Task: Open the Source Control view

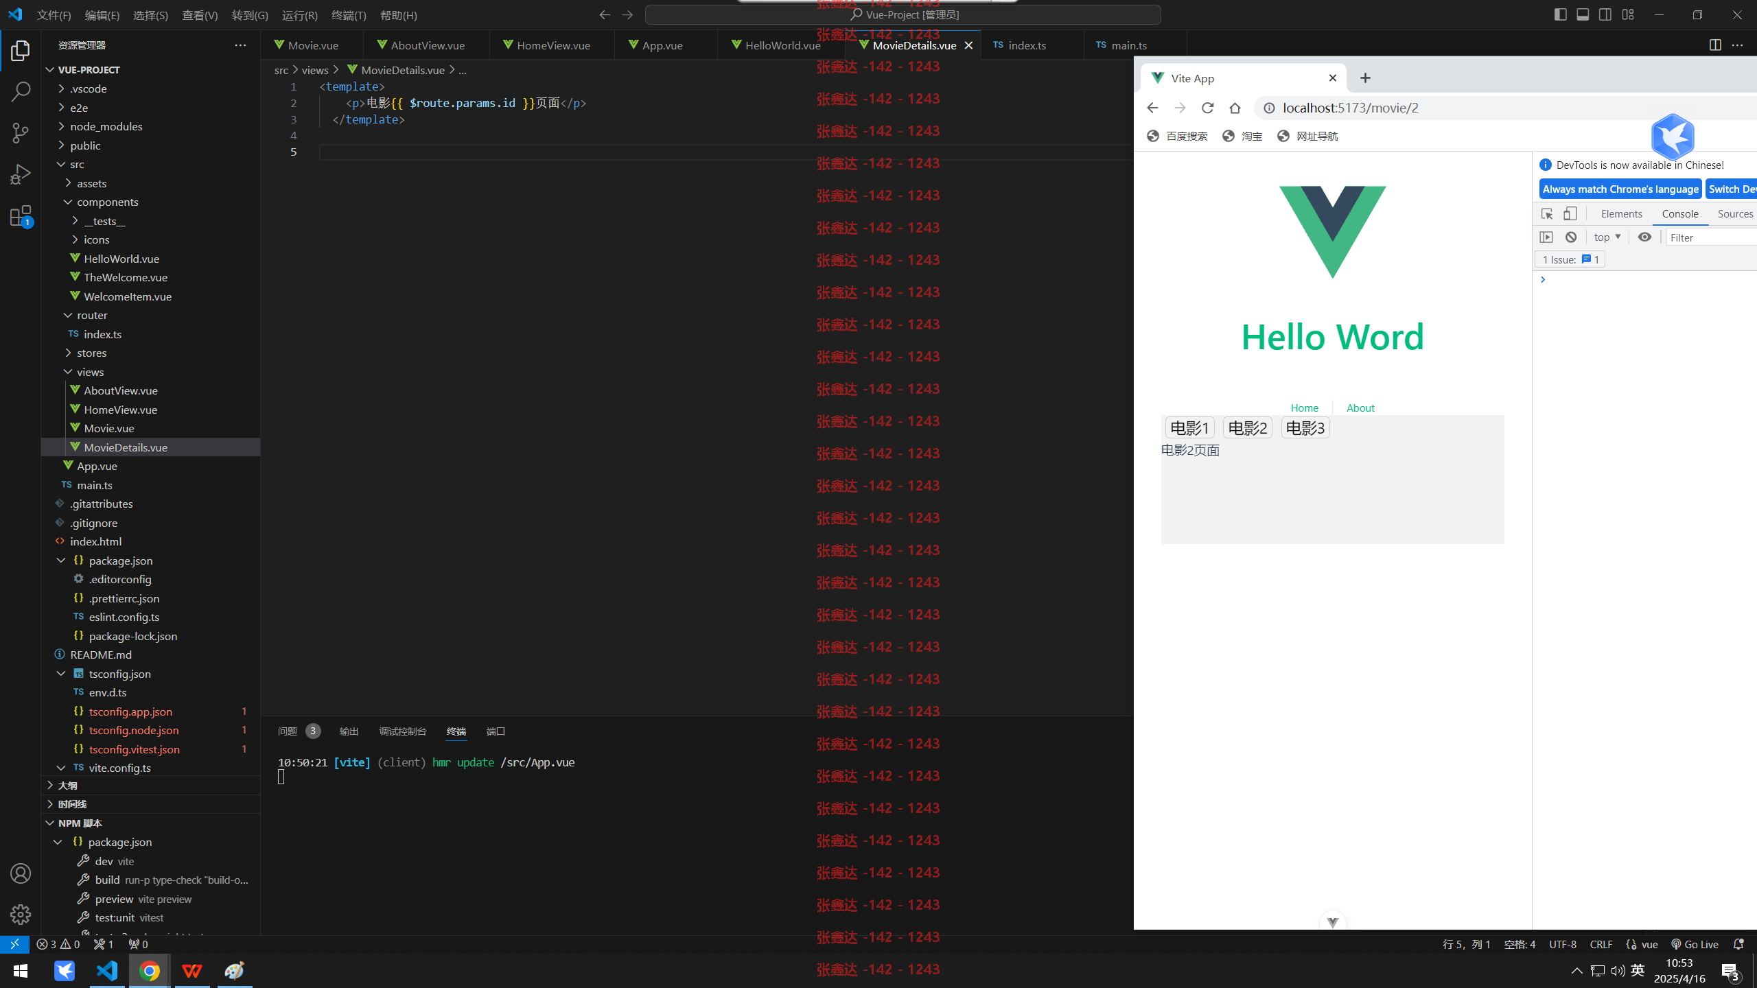Action: click(x=21, y=132)
